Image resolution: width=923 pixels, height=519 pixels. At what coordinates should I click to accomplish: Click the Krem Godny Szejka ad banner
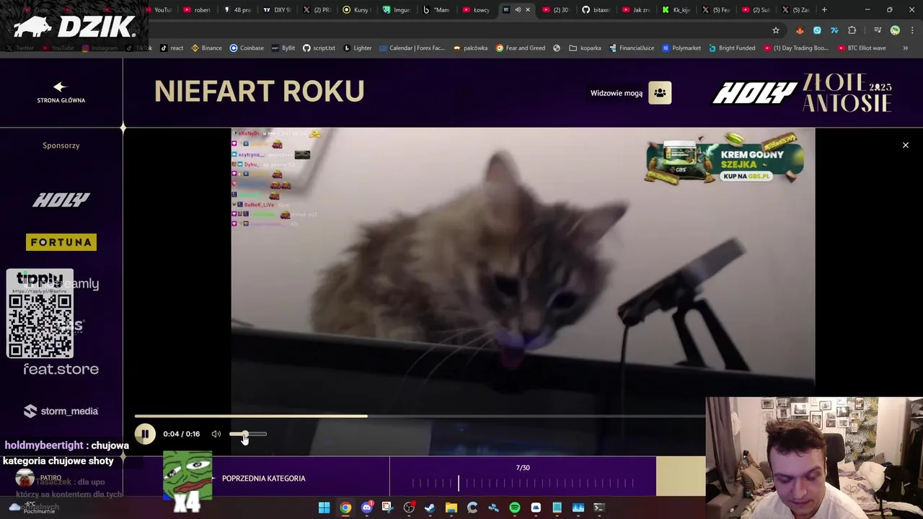click(725, 159)
